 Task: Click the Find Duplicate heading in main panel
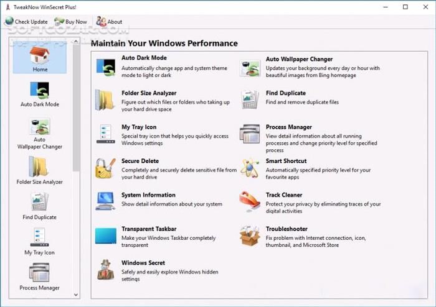285,93
